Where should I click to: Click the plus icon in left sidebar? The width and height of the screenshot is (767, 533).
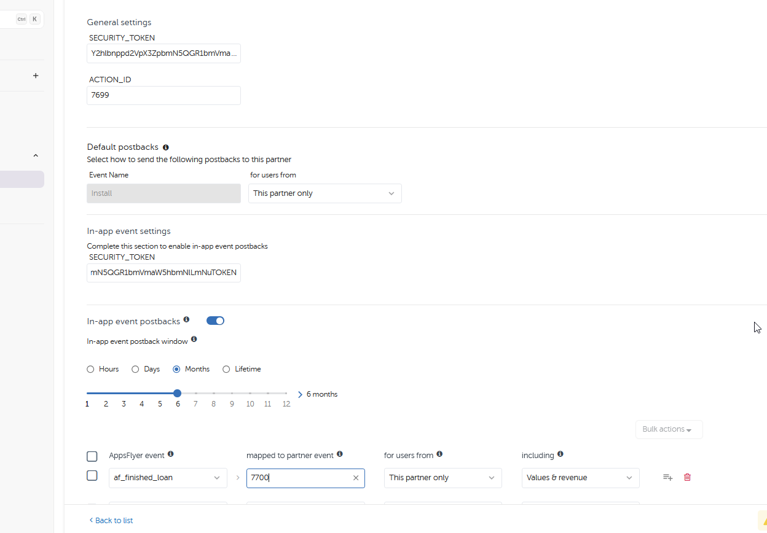click(36, 76)
